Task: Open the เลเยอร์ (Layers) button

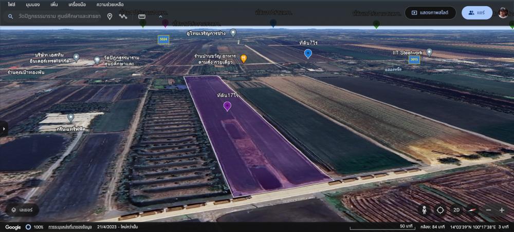Action: tap(22, 210)
